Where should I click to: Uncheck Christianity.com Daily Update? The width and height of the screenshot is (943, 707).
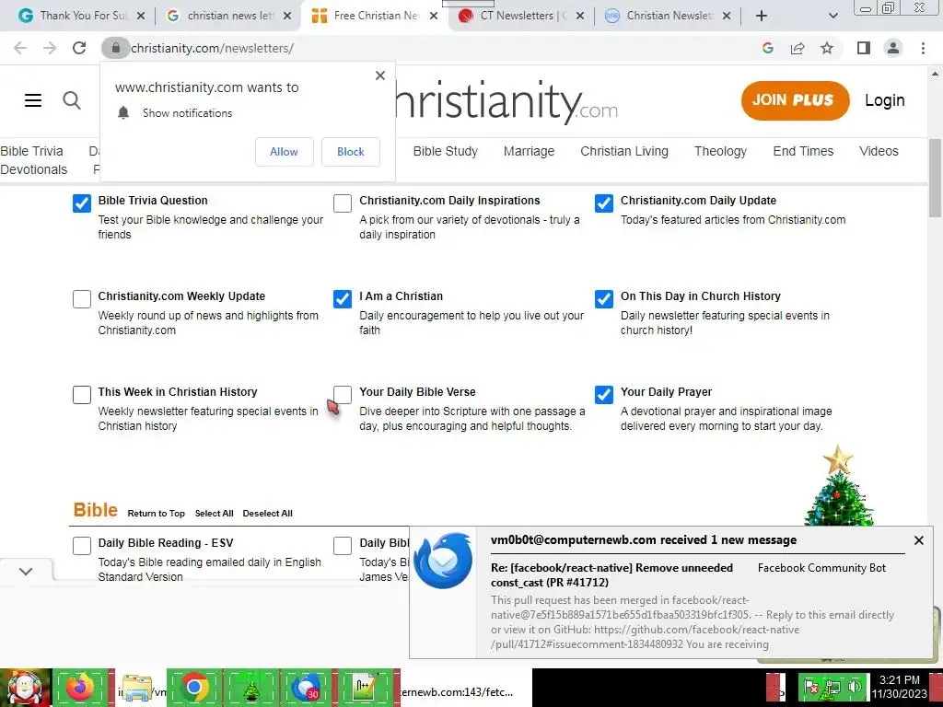coord(604,203)
